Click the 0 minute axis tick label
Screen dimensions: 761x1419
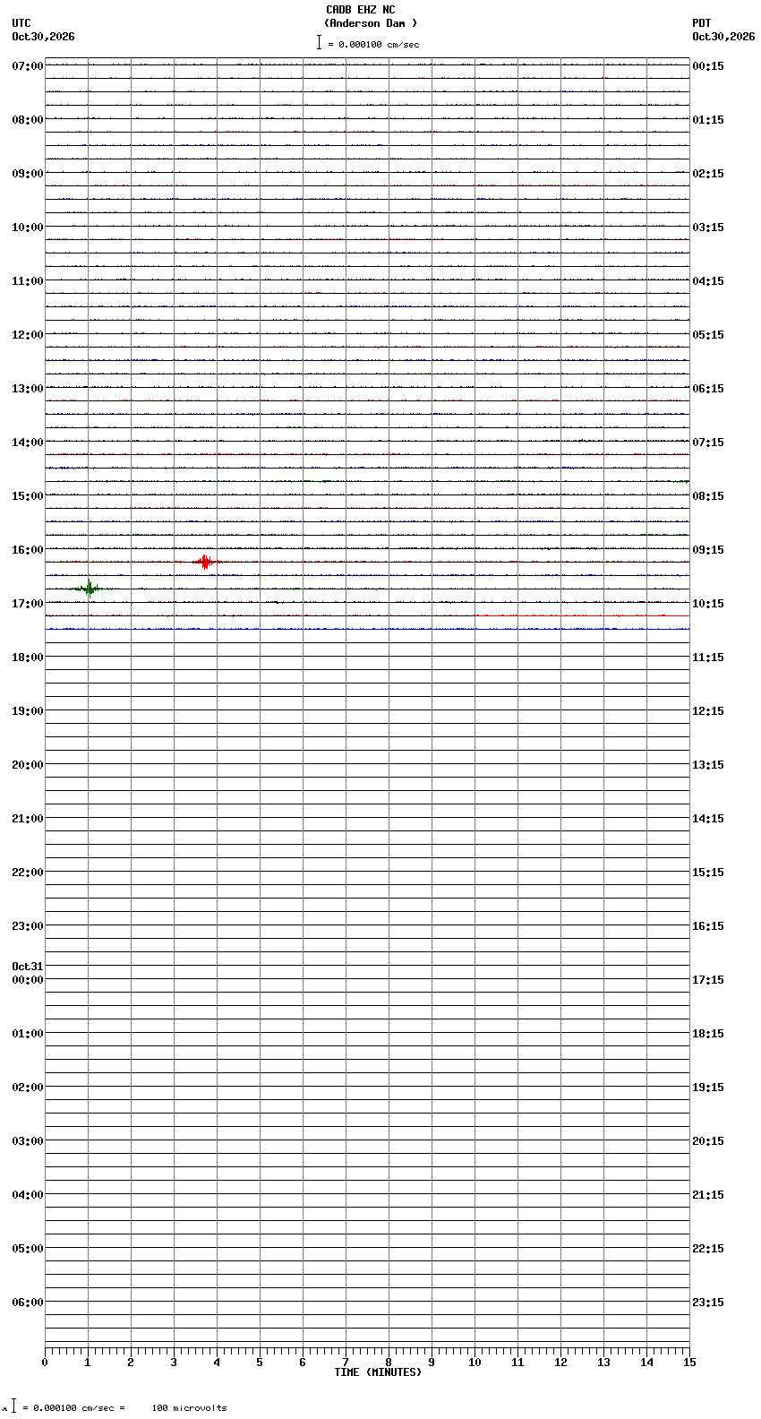click(45, 1363)
